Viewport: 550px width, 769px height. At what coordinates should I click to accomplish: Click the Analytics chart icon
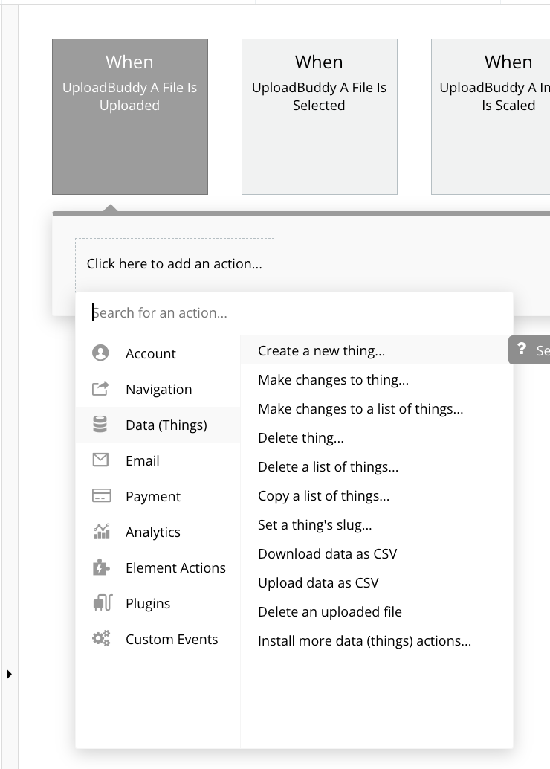[x=102, y=531]
